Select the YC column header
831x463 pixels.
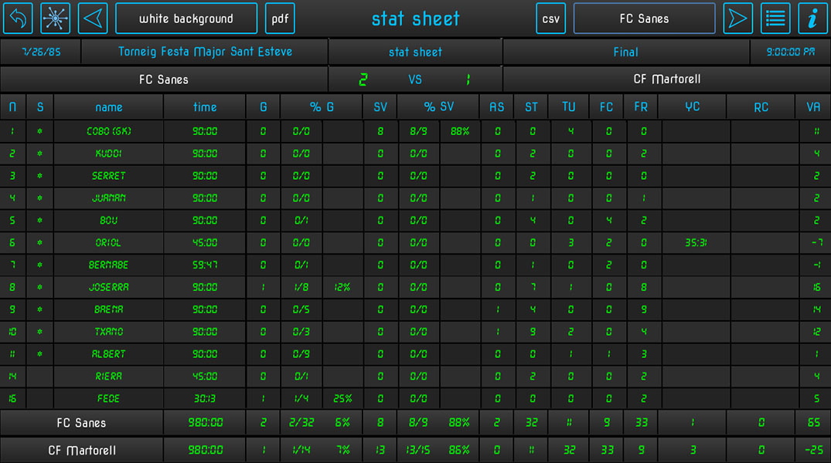pos(692,107)
